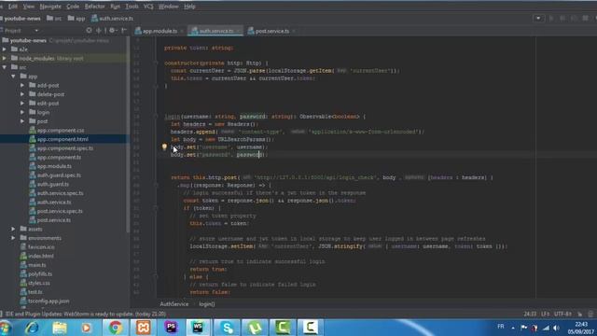The width and height of the screenshot is (597, 336).
Task: Expand the e2e folder
Action: point(4,49)
